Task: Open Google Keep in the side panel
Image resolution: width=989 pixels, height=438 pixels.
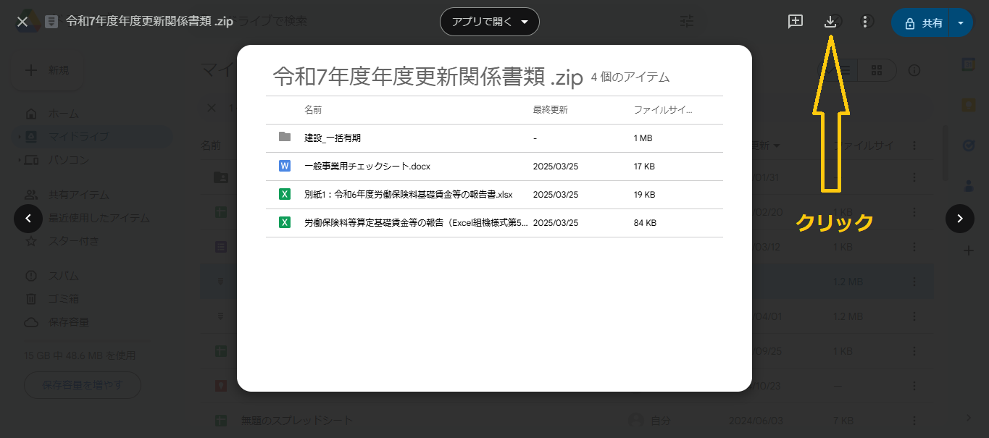Action: 968,105
